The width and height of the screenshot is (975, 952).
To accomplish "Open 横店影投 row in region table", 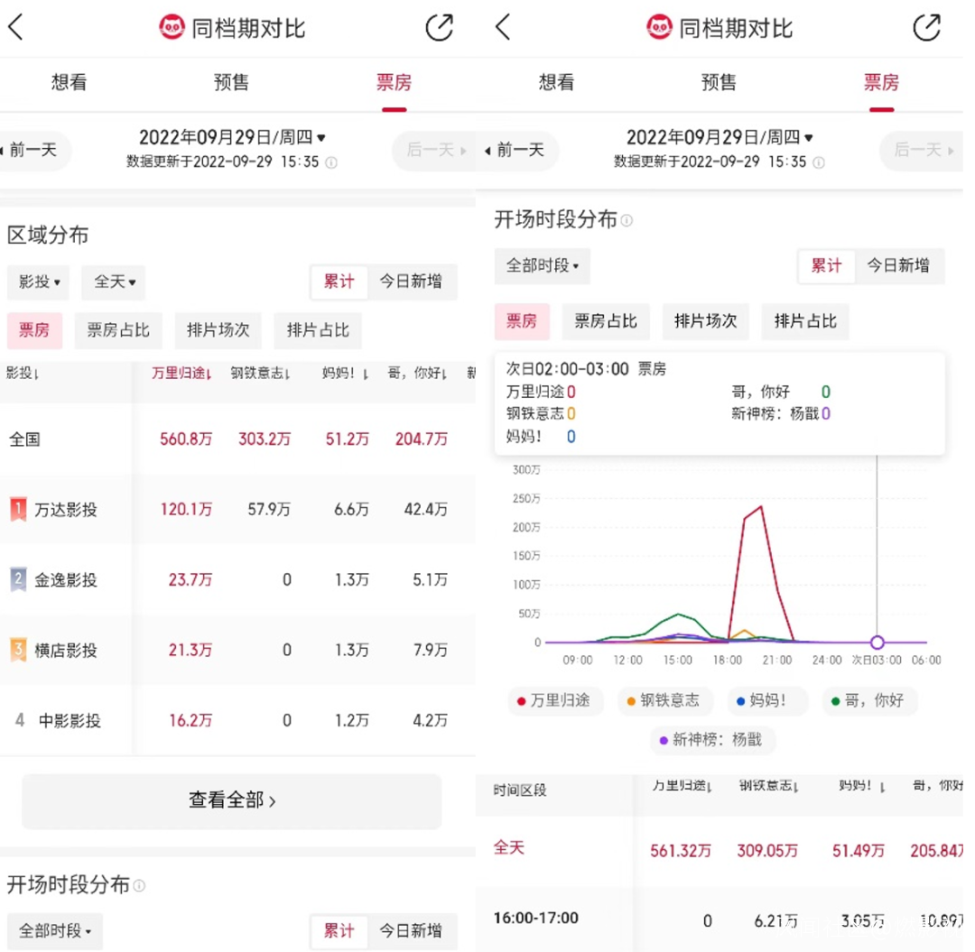I will pos(237,651).
